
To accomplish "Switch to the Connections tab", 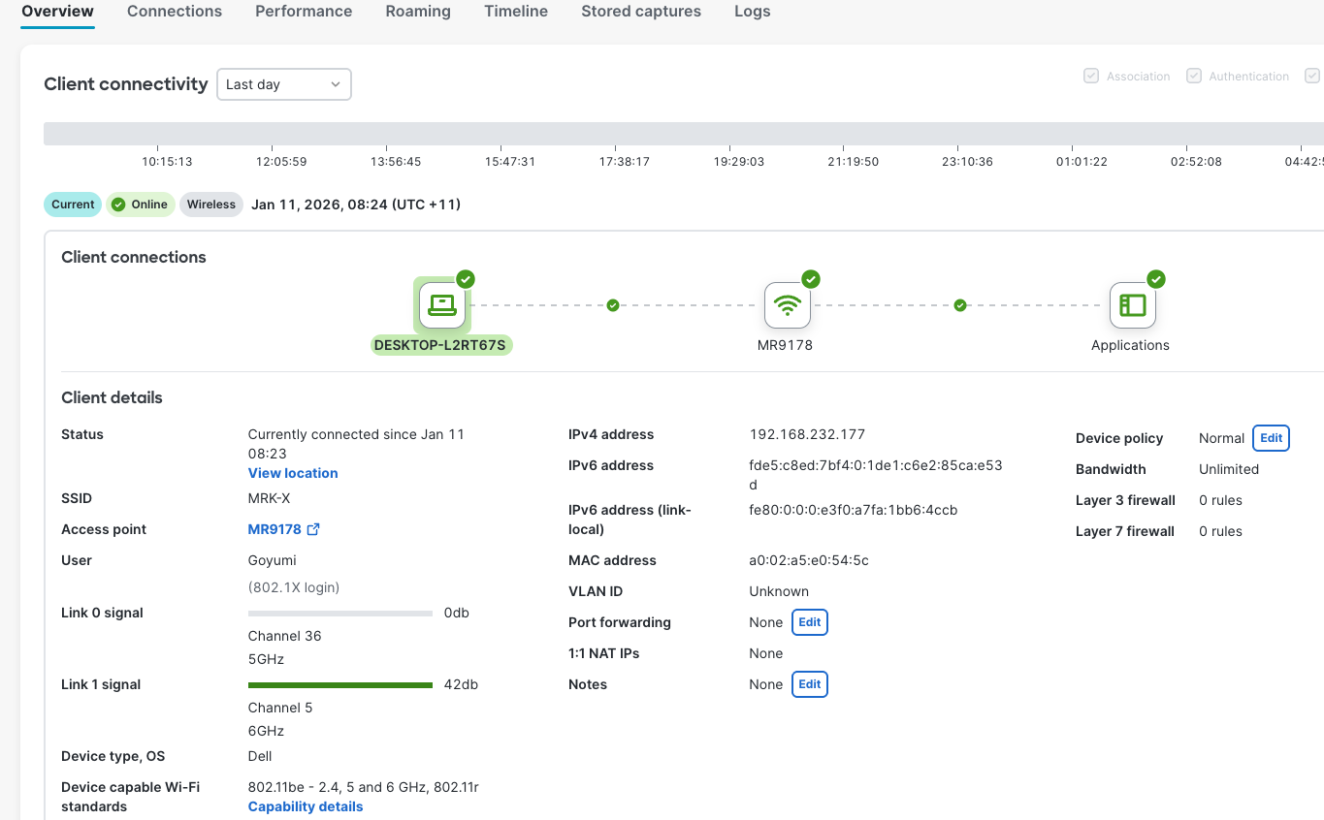I will (175, 12).
